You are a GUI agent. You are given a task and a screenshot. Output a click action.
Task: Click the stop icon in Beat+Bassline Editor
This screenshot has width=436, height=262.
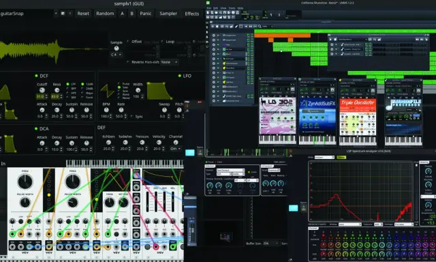[x=335, y=40]
